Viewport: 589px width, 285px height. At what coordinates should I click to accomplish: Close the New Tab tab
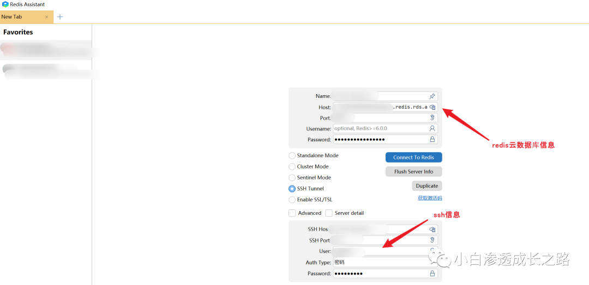tap(46, 17)
